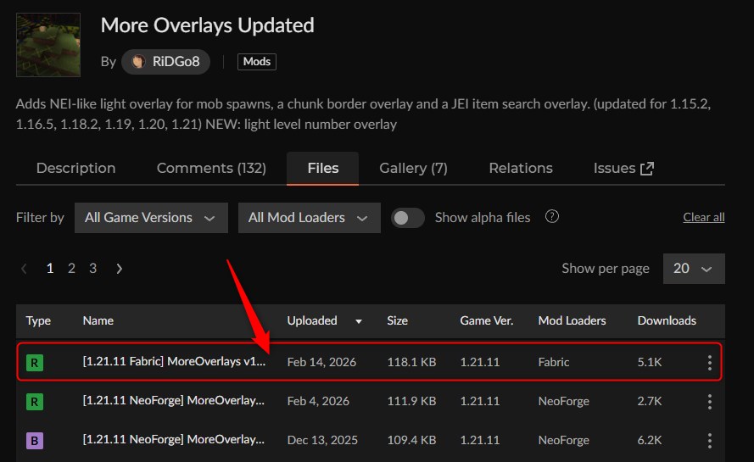Image resolution: width=754 pixels, height=462 pixels.
Task: Click the Fabric mod loader cell
Action: pos(554,362)
